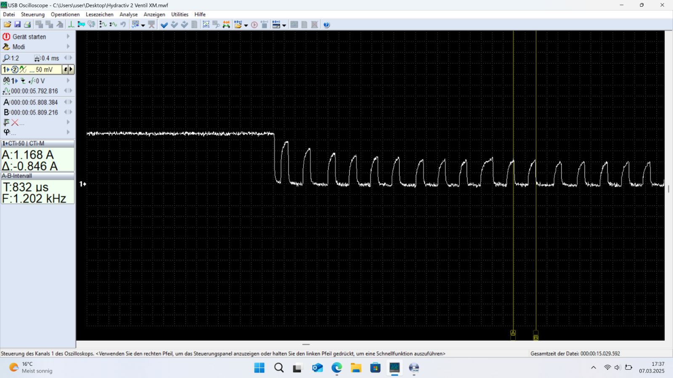Viewport: 673px width, 378px height.
Task: Click the binoculars trigger search icon
Action: [6, 81]
